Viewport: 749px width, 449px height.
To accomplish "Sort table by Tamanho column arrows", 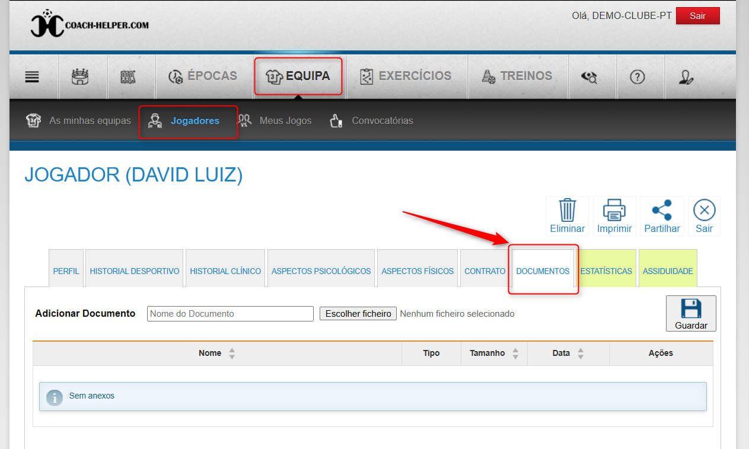I will pyautogui.click(x=515, y=354).
